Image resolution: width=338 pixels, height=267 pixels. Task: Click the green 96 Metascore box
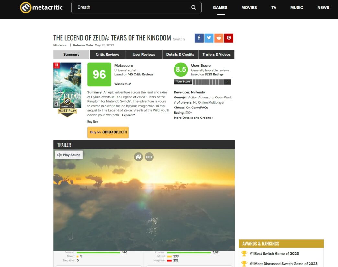tap(99, 74)
